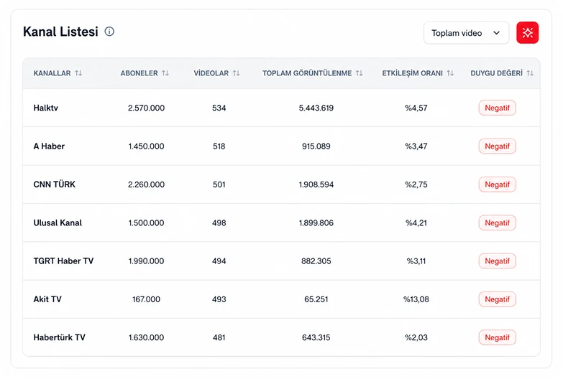Click the info icon beside Kanal Listesi
Image resolution: width=563 pixels, height=379 pixels.
(x=109, y=32)
